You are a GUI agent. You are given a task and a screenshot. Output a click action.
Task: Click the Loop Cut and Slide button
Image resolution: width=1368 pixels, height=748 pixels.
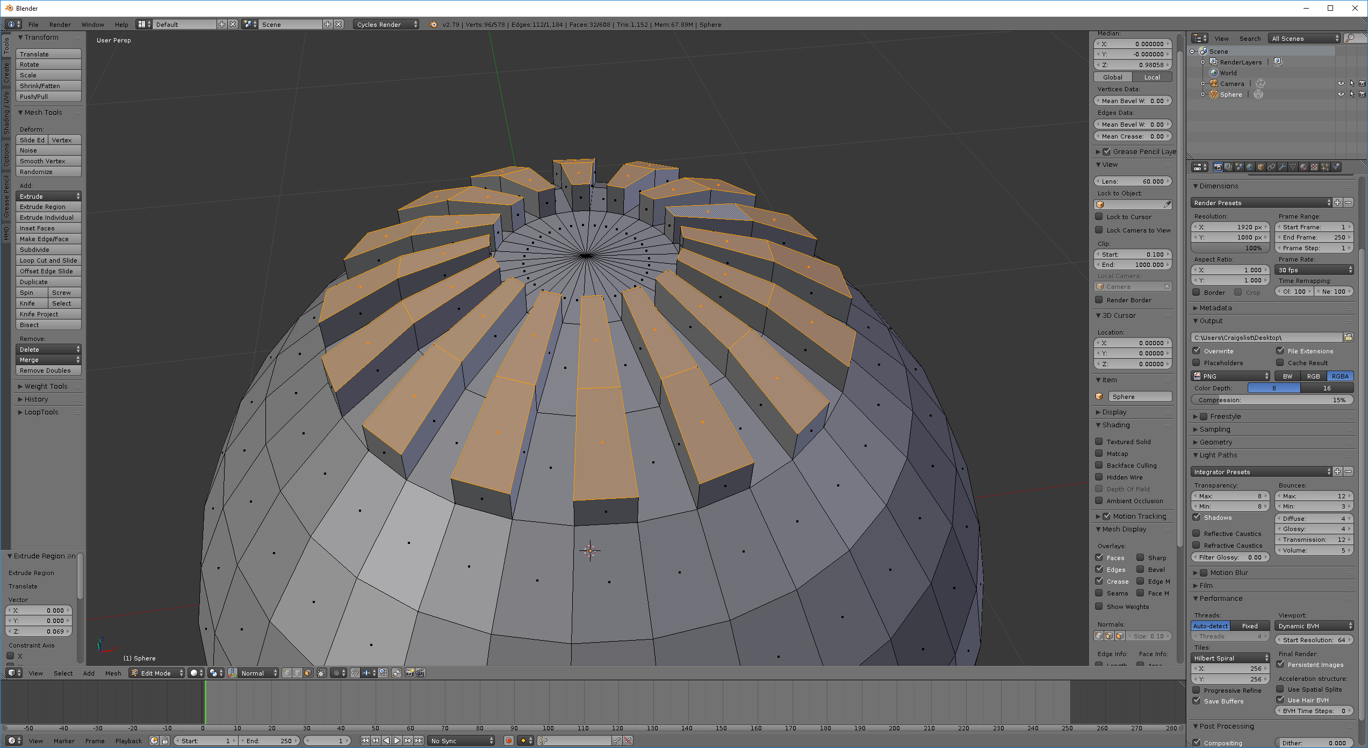pyautogui.click(x=48, y=260)
